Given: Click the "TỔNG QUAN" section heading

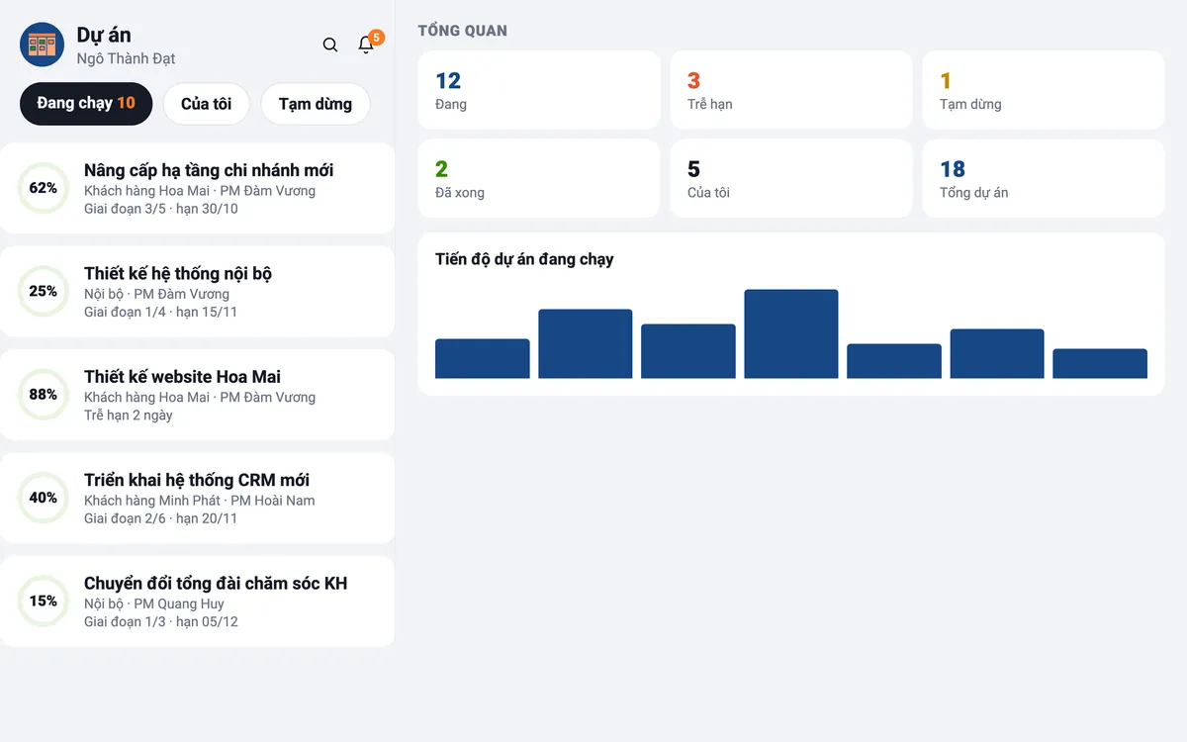Looking at the screenshot, I should pos(463,31).
